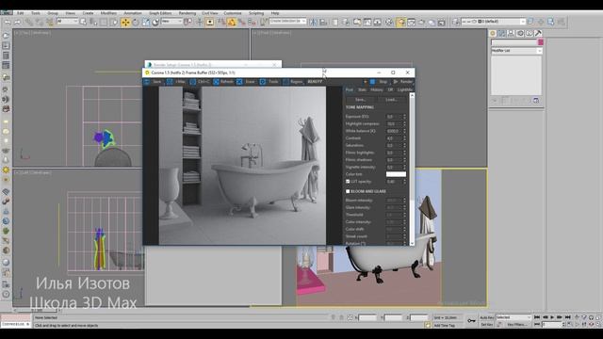Viewport: 603px width, 339px height.
Task: Click the Mirror tool icon
Action: click(314, 22)
